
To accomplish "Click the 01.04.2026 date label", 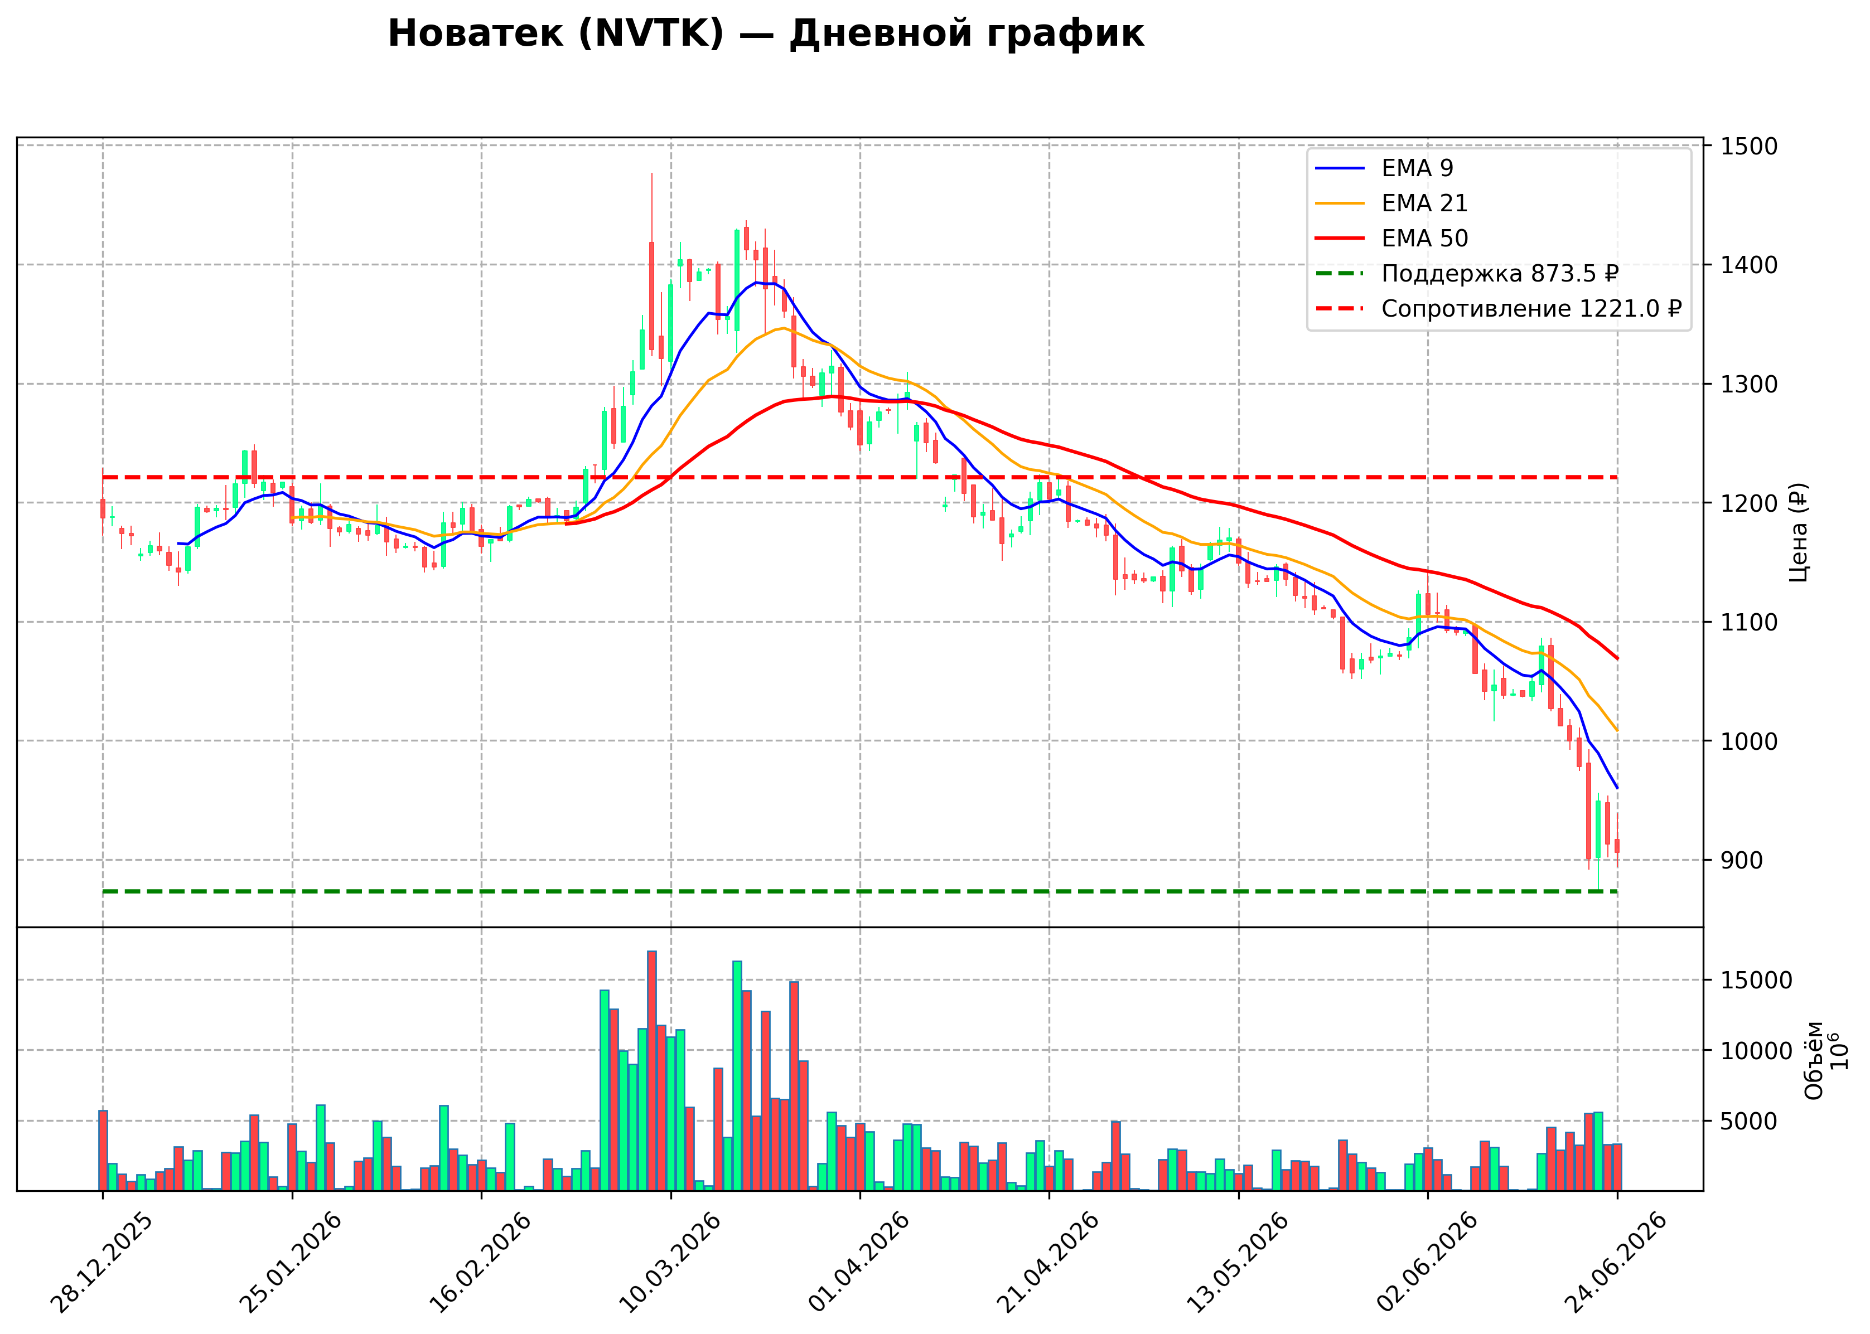I will (x=858, y=1263).
